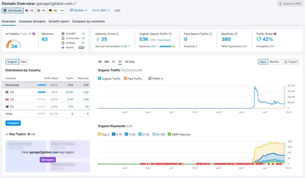This screenshot has height=178, width=305.
Task: Select the Organic toggle button
Action: (12, 62)
